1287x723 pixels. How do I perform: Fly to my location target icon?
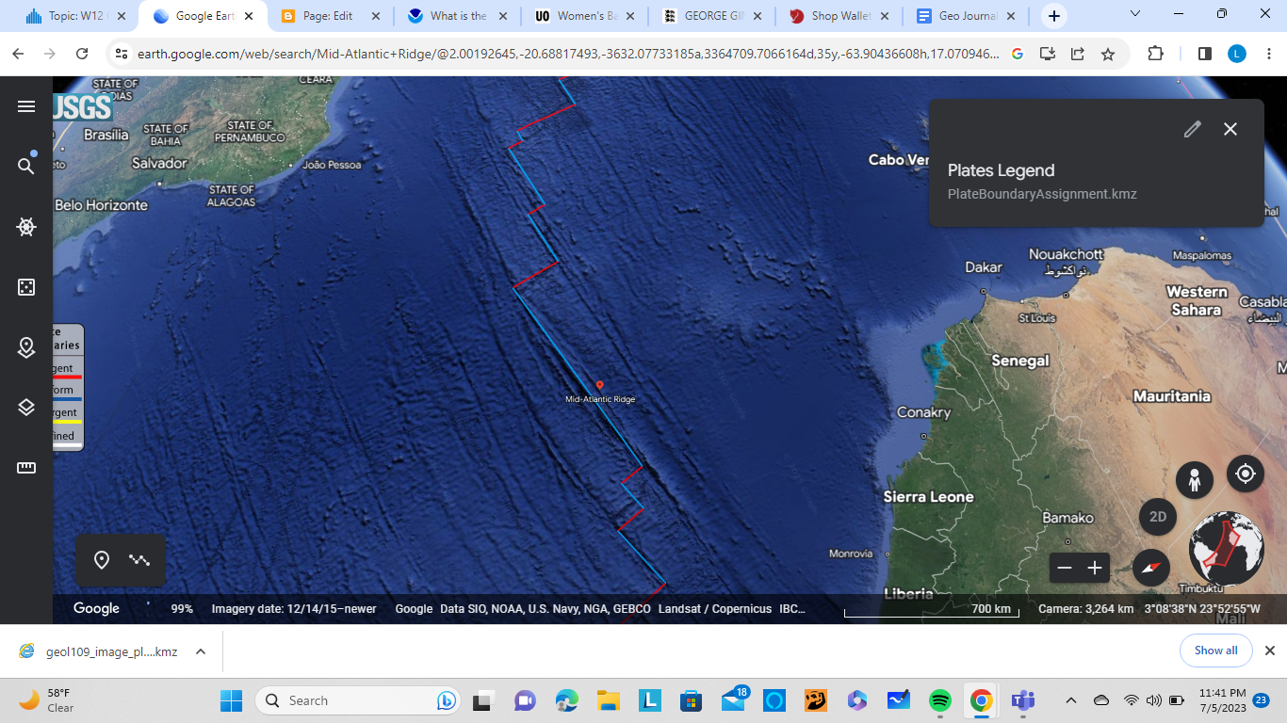click(x=1246, y=474)
